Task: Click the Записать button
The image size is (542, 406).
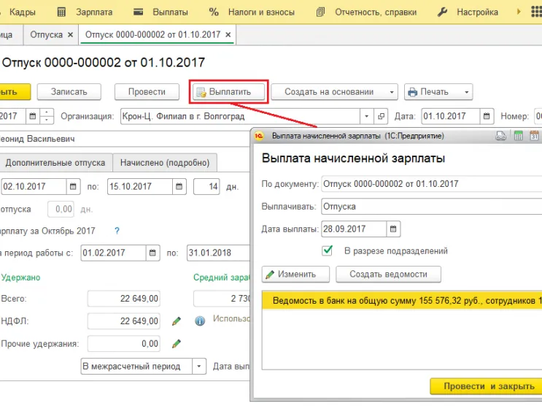Action: [69, 92]
